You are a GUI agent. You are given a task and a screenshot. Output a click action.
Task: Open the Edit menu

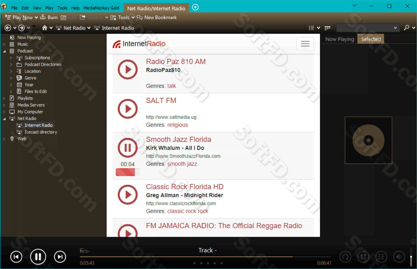click(x=25, y=8)
